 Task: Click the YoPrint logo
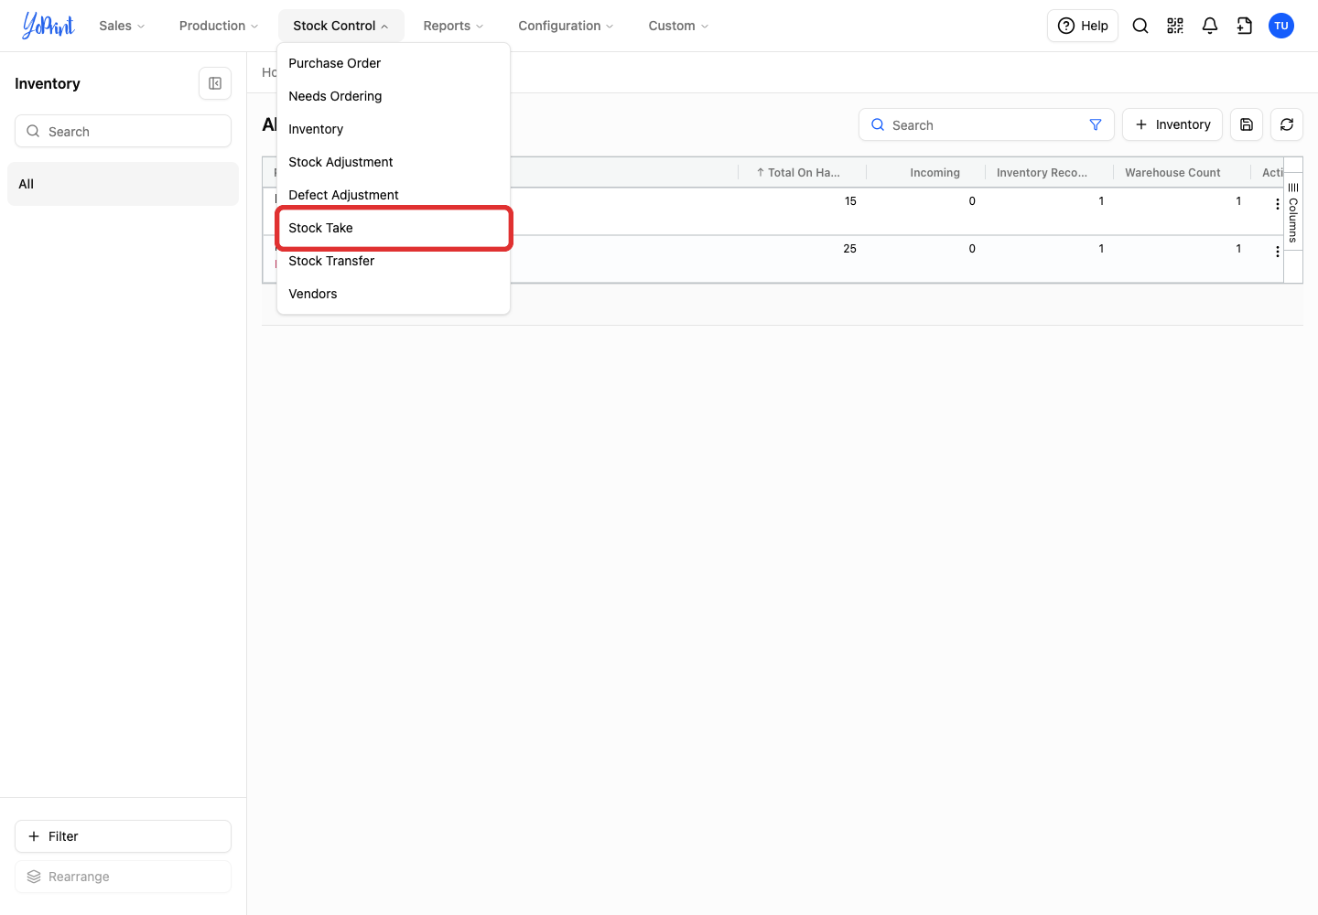[49, 26]
